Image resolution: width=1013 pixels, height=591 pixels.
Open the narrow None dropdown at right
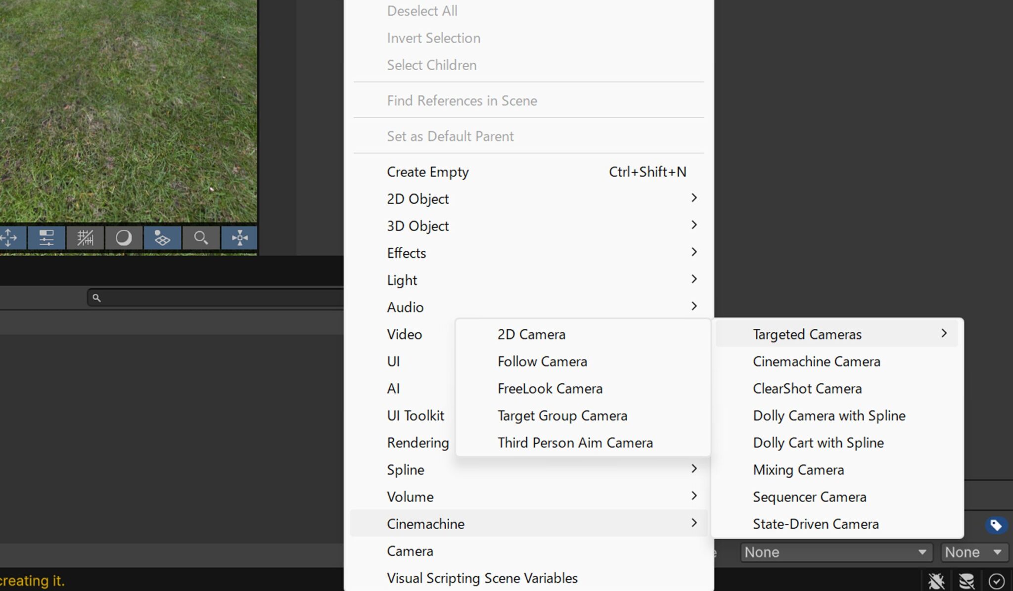[973, 552]
